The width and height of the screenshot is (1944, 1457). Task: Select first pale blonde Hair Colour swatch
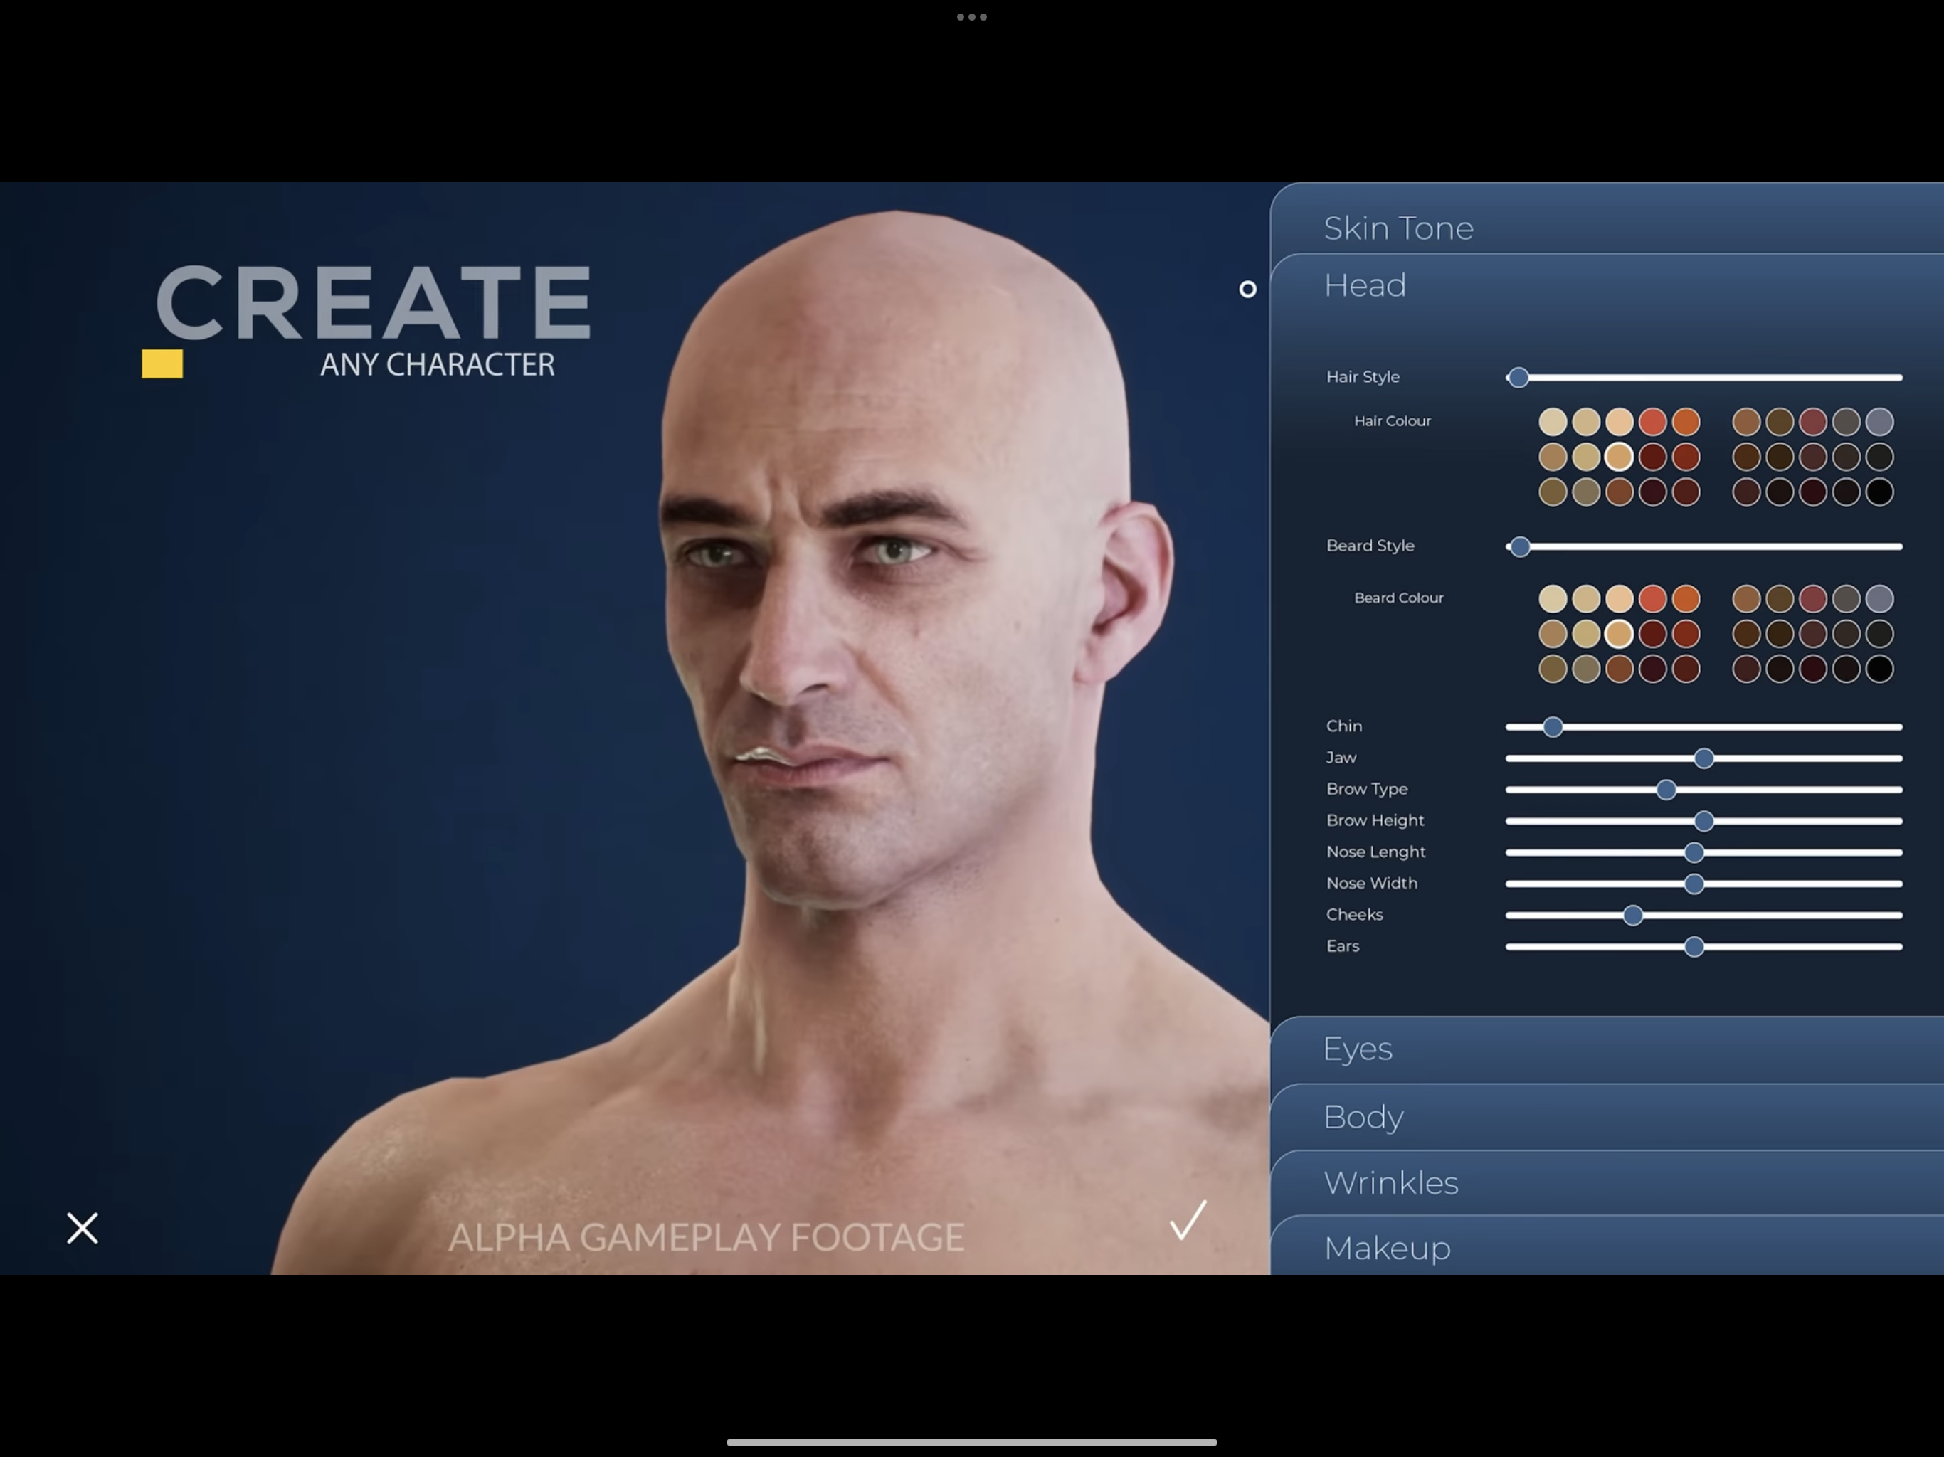tap(1553, 422)
